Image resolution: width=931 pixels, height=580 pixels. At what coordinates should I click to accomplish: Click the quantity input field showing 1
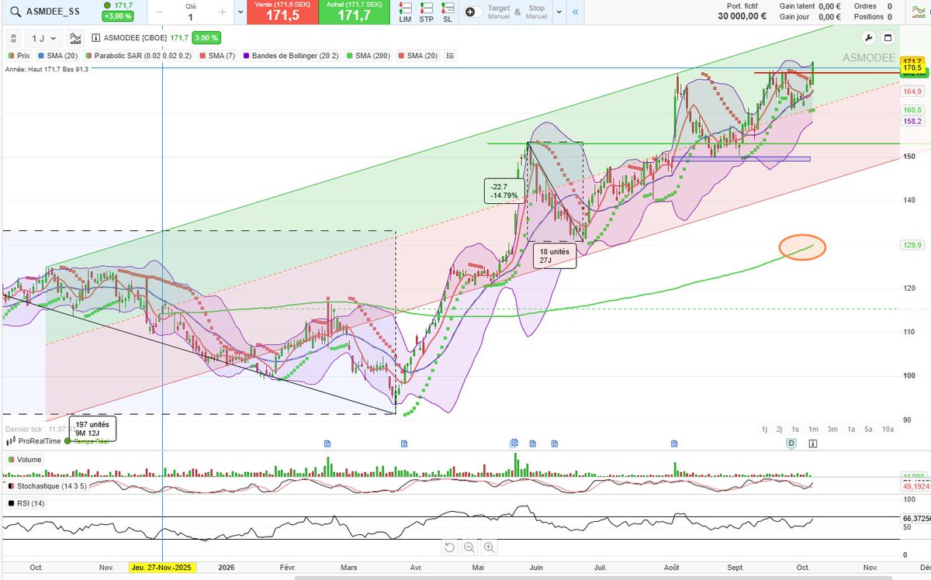(190, 16)
